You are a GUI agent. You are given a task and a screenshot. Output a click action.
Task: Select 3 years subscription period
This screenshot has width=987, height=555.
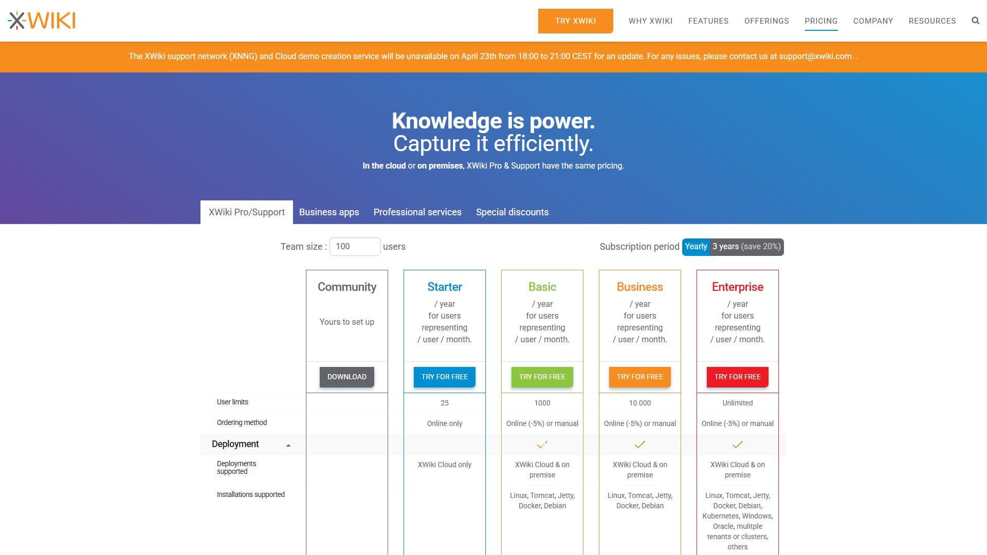click(x=746, y=247)
